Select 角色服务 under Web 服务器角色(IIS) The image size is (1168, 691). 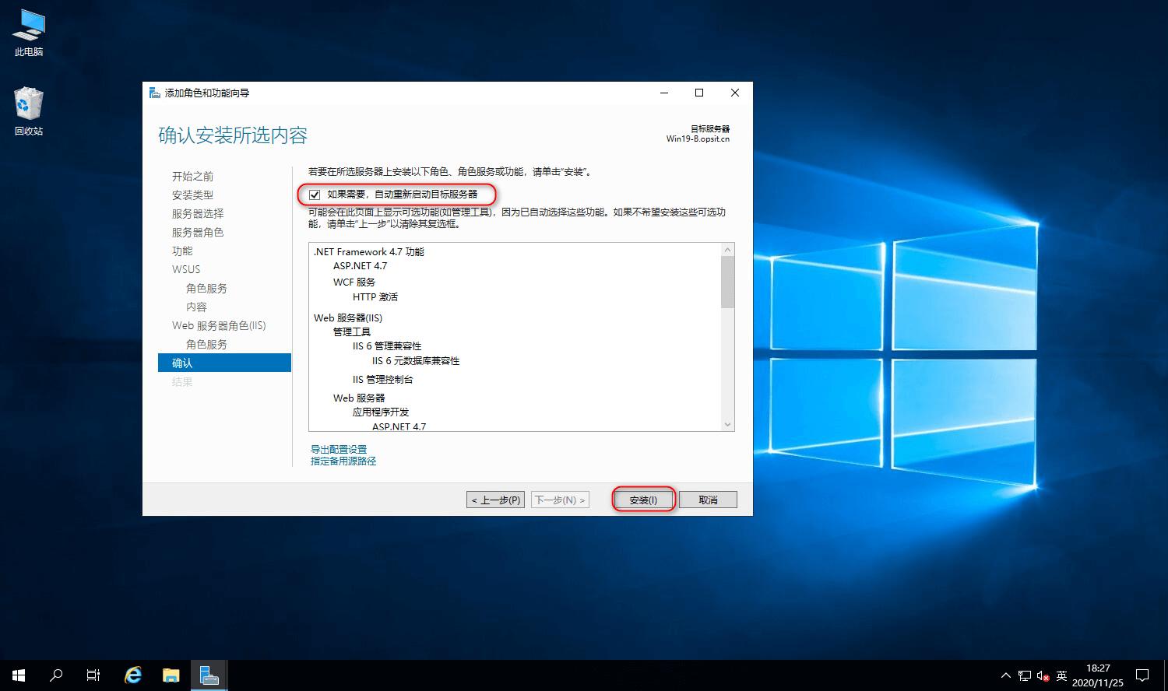tap(206, 345)
